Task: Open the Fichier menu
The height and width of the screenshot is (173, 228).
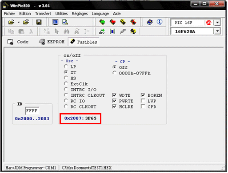Action: pos(9,14)
